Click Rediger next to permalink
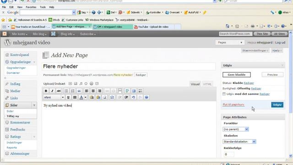This screenshot has width=293, height=165. 141,75
